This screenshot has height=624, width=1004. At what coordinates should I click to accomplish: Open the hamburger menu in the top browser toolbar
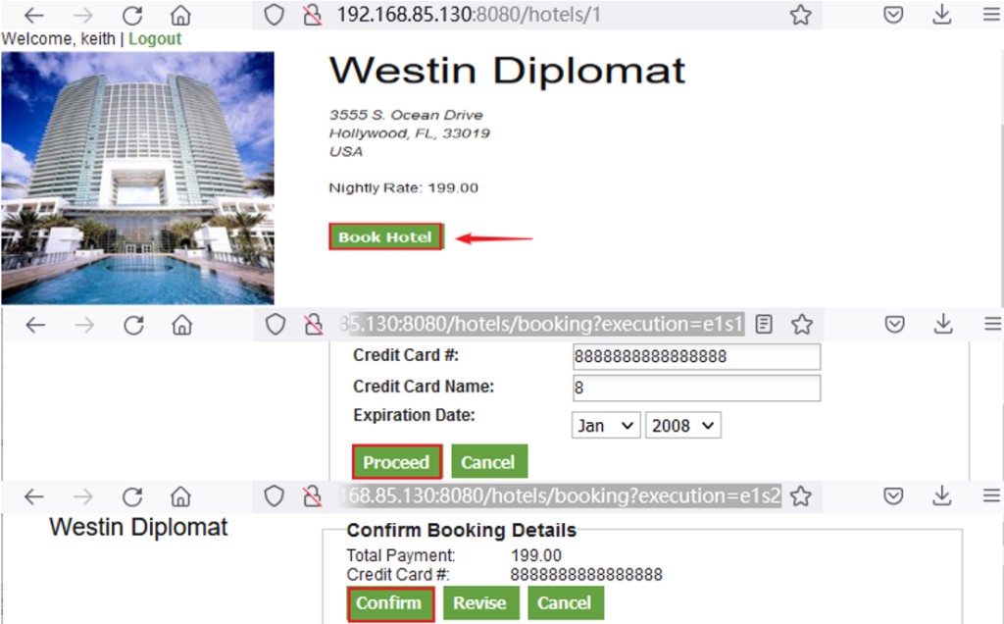coord(991,15)
